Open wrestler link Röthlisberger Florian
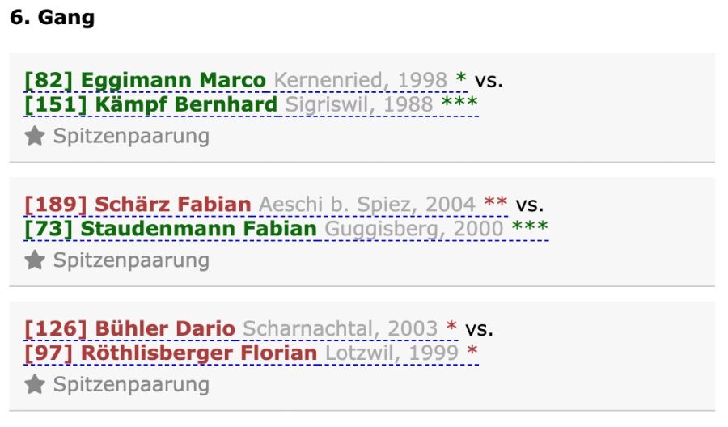The image size is (728, 427). click(x=171, y=353)
